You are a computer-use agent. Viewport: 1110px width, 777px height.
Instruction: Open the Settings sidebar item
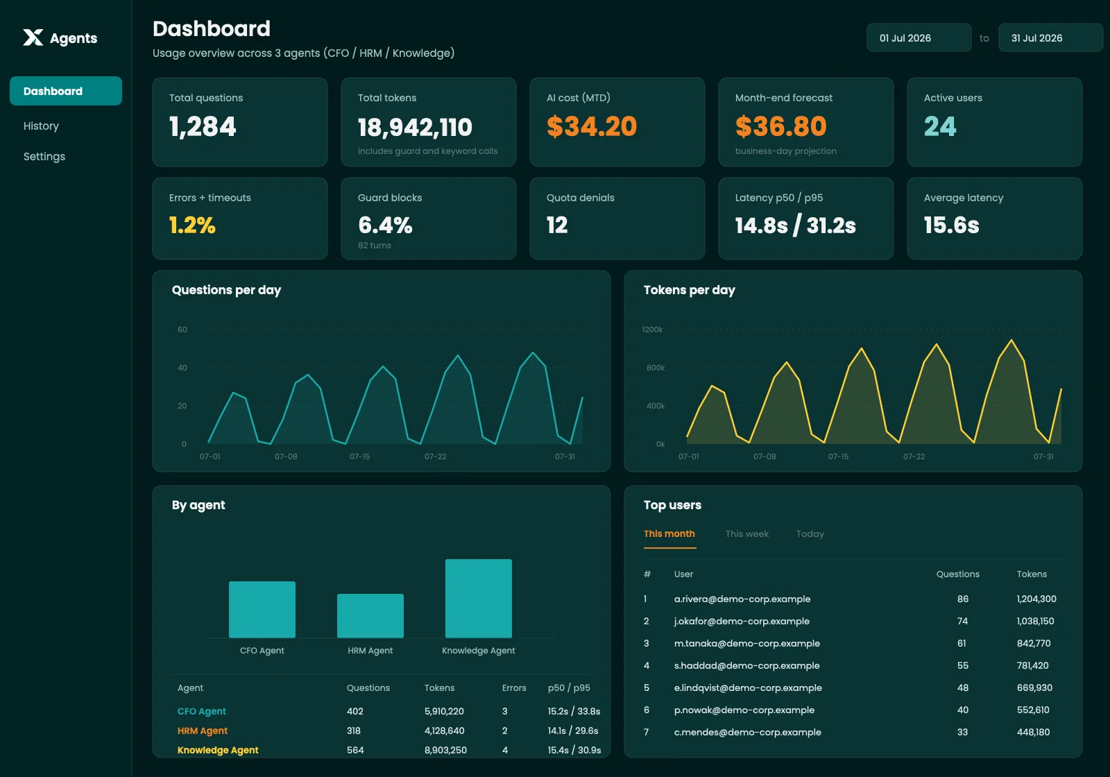pyautogui.click(x=44, y=156)
